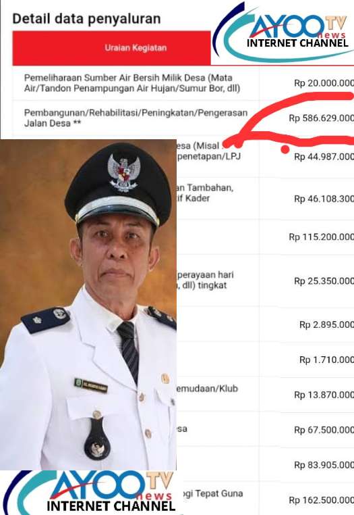Select the red Uraian Kegiatan column header
Screen dimensions: 354x515
pos(111,48)
